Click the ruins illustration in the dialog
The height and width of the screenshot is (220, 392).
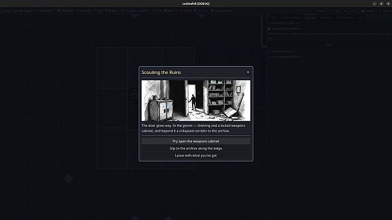[196, 100]
